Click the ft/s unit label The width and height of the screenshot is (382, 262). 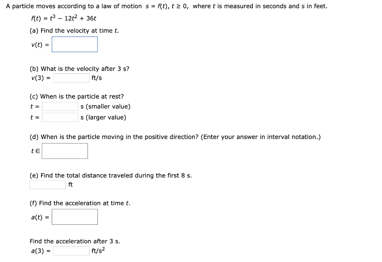97,78
